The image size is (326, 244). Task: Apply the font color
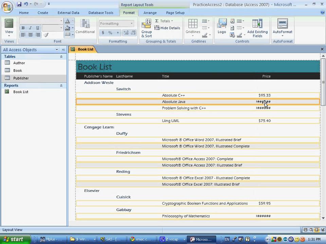coord(67,21)
